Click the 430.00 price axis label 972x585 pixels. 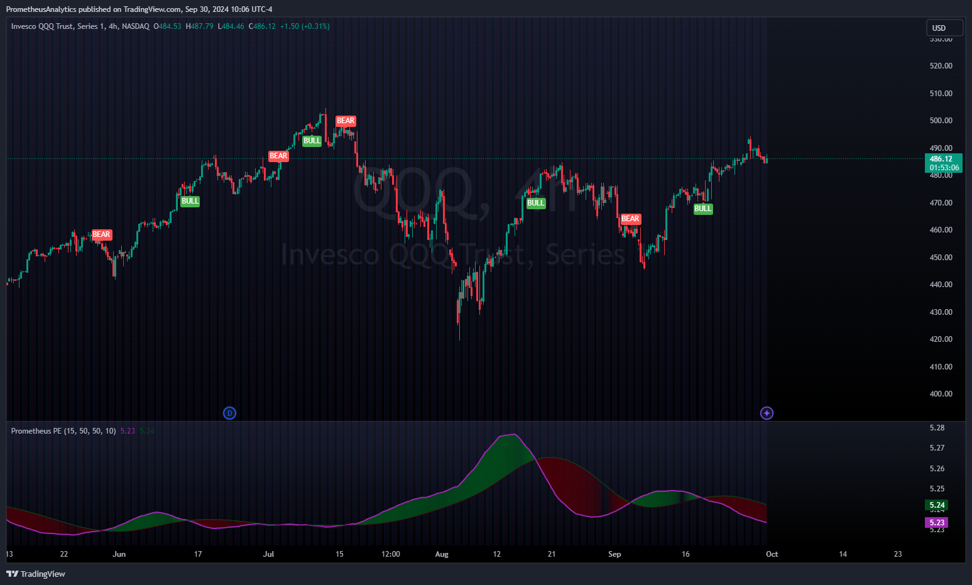pyautogui.click(x=941, y=312)
